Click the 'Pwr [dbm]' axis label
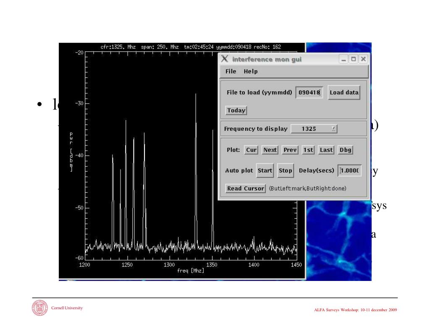Screen dimensions: 430x323 click(71, 152)
